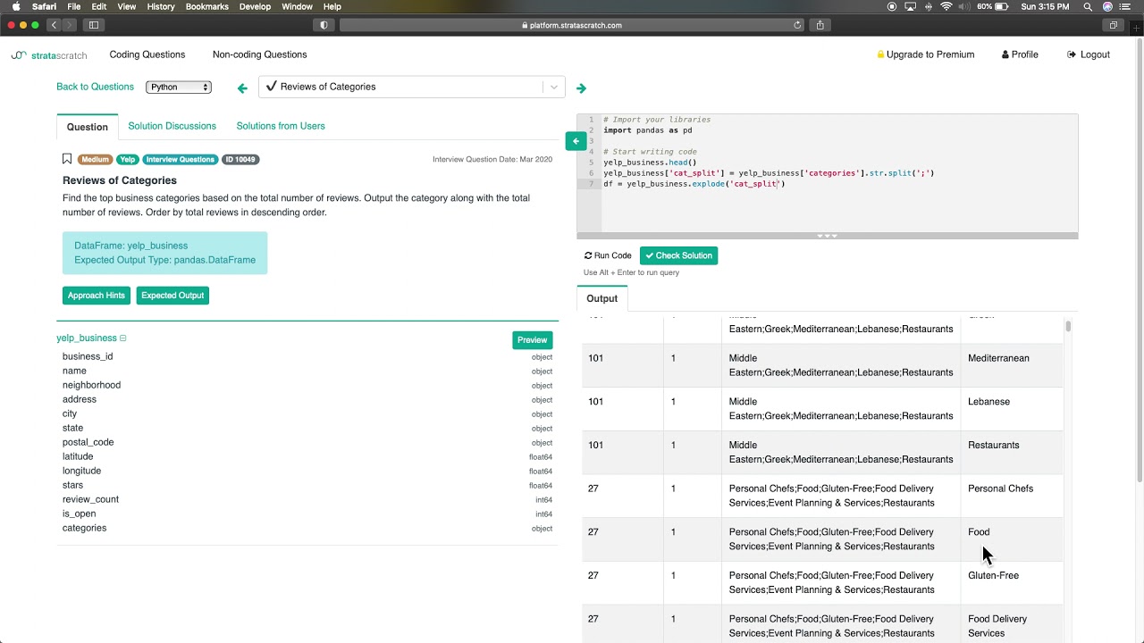Click Safari share icon

point(820,25)
